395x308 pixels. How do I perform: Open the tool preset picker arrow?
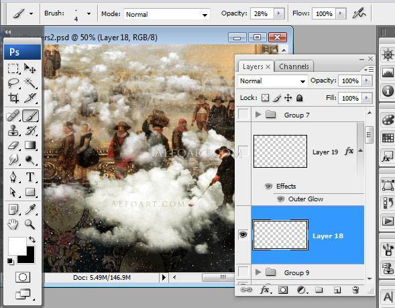coord(32,13)
